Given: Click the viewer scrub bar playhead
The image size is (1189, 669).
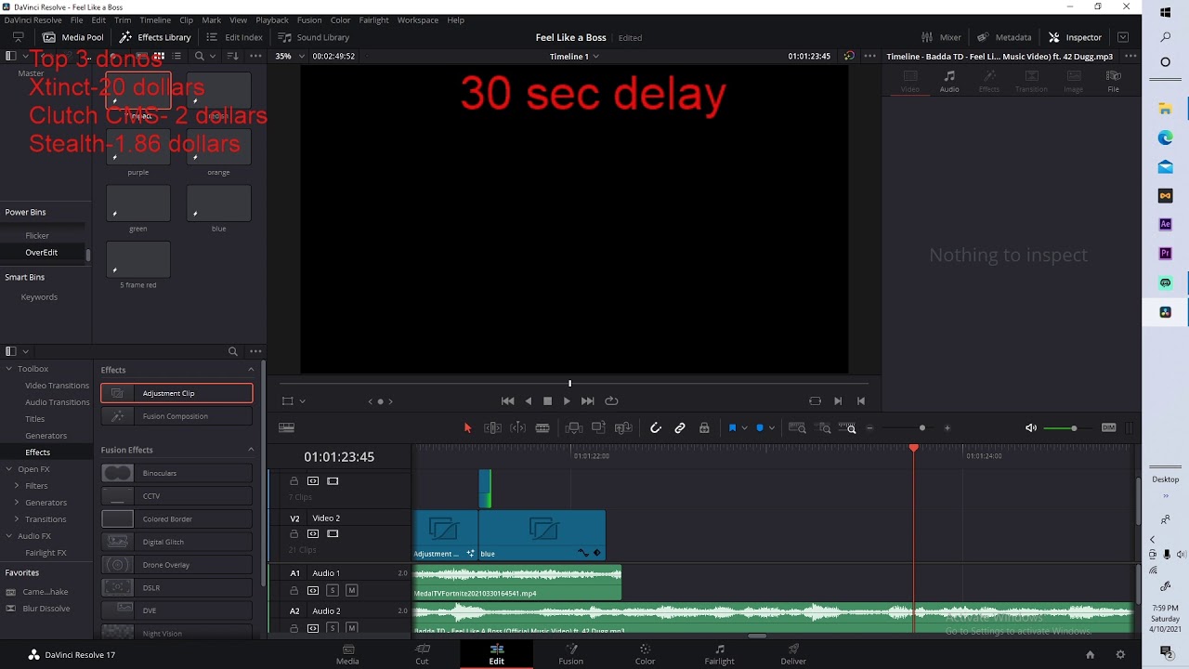Looking at the screenshot, I should (569, 383).
